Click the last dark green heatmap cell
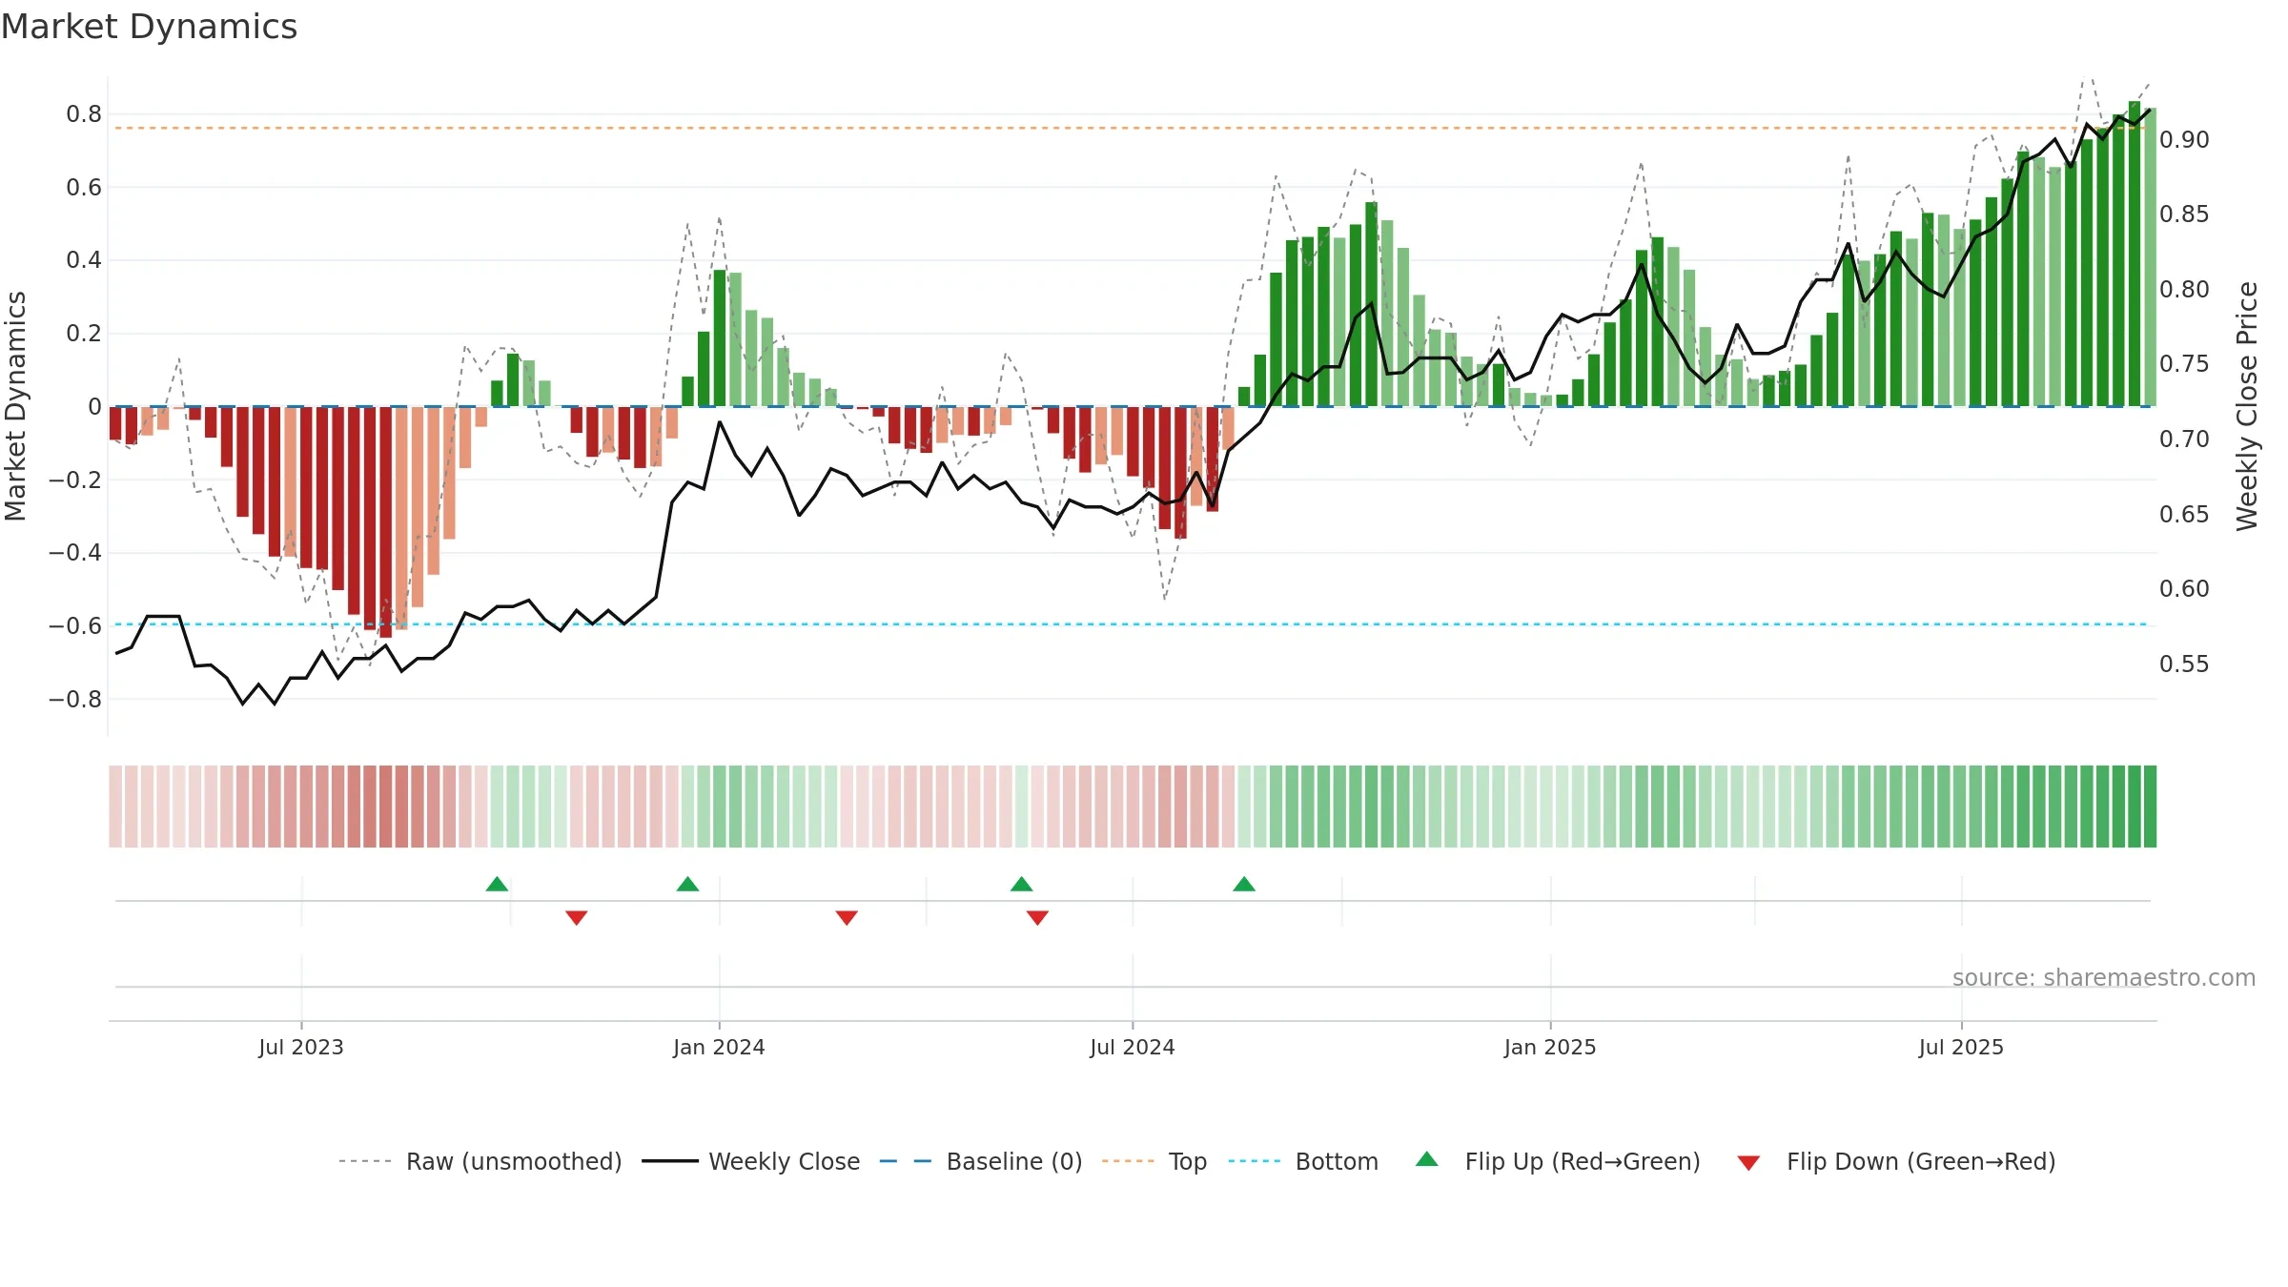The image size is (2288, 1287). pyautogui.click(x=2150, y=807)
